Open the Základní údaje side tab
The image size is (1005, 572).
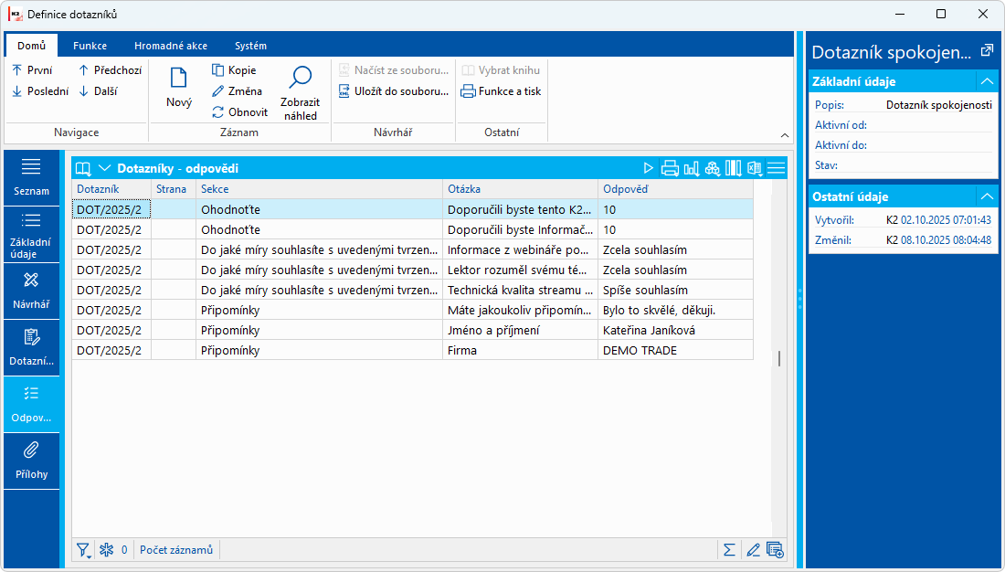click(31, 235)
